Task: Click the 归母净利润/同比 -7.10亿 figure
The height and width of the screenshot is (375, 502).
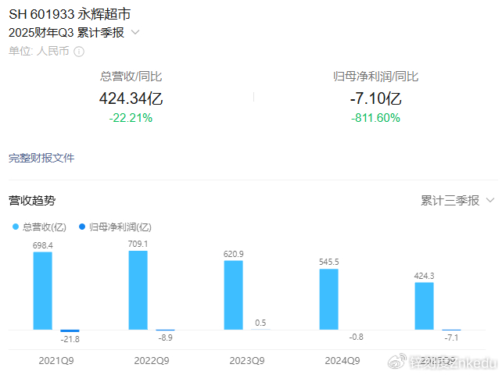Action: [x=375, y=98]
